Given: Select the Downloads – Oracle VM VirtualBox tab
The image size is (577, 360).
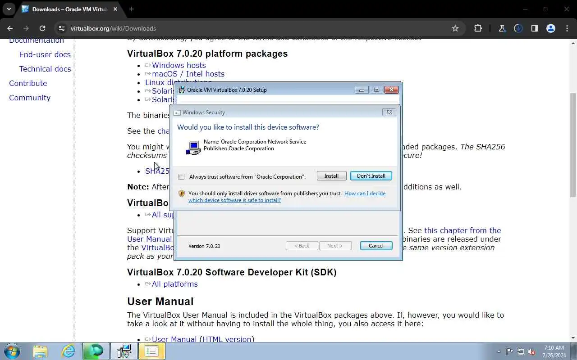Looking at the screenshot, I should 70,9.
